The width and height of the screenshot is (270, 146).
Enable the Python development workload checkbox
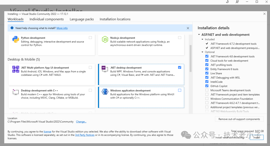[x=90, y=38]
